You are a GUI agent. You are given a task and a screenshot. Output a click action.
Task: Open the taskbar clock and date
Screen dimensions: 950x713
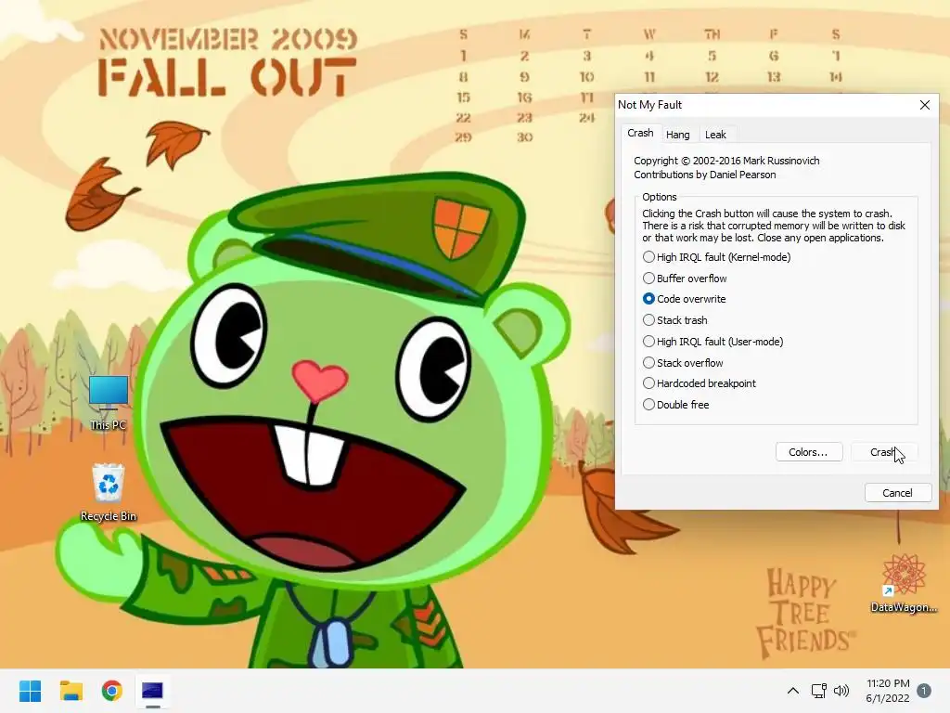[x=888, y=691]
